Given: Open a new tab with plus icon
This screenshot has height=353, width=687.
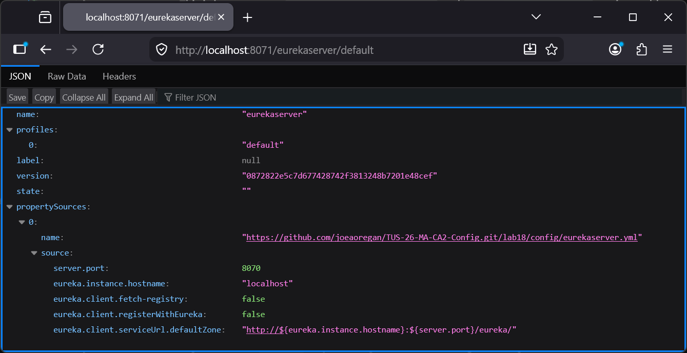Looking at the screenshot, I should coord(248,17).
